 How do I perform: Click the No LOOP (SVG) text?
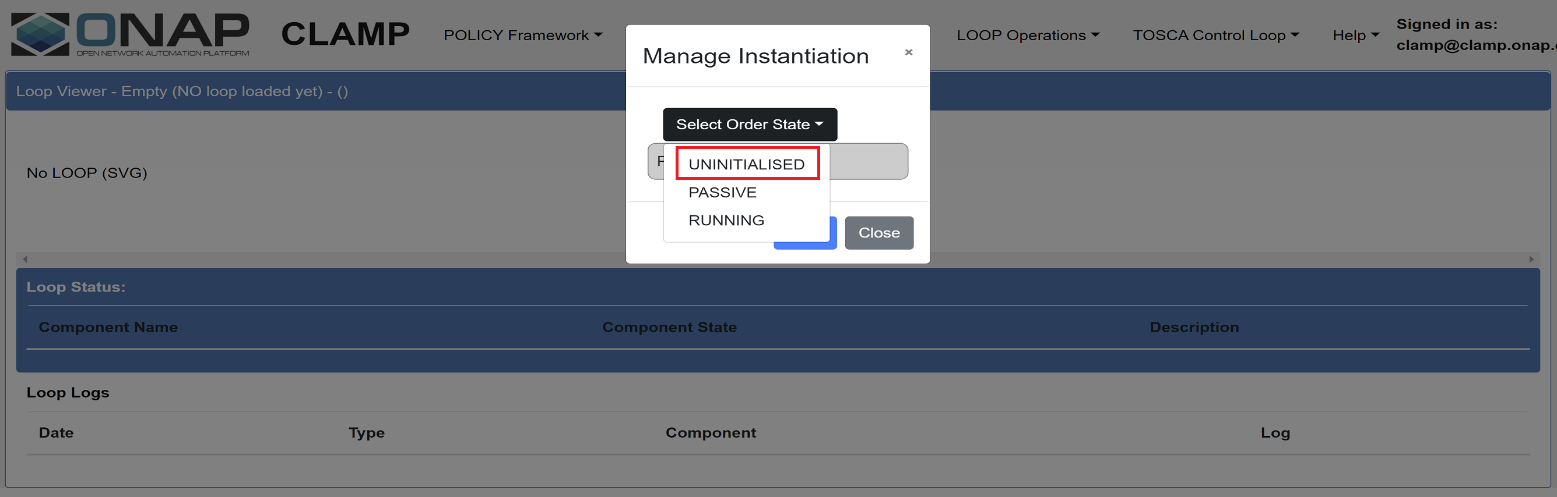point(87,173)
